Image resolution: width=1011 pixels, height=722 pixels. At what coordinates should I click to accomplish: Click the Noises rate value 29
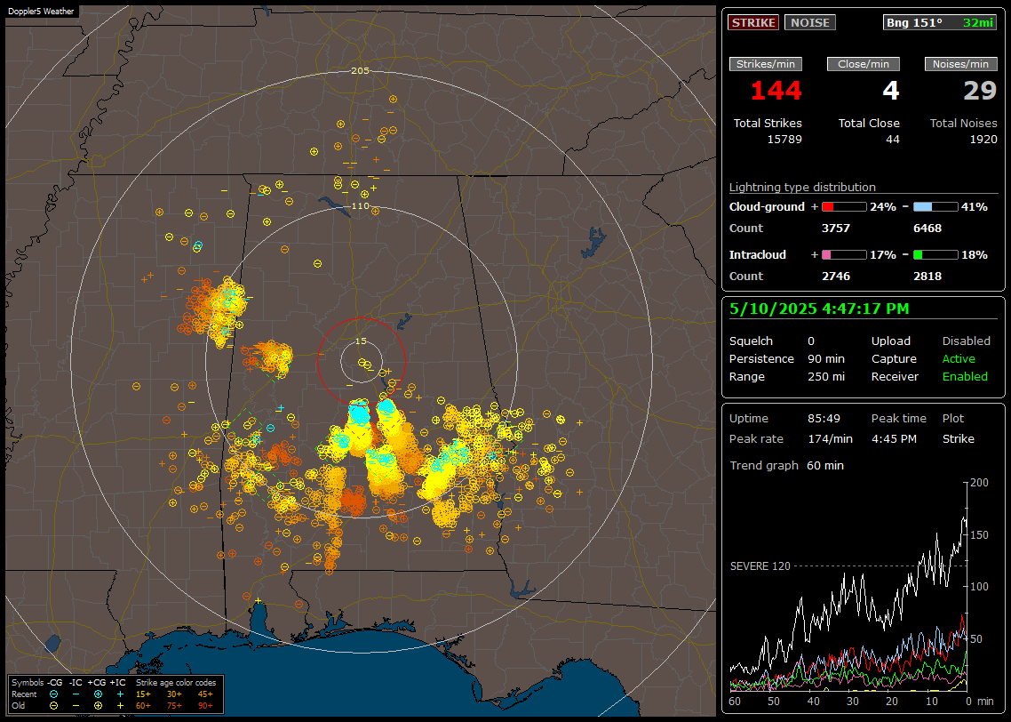[980, 91]
